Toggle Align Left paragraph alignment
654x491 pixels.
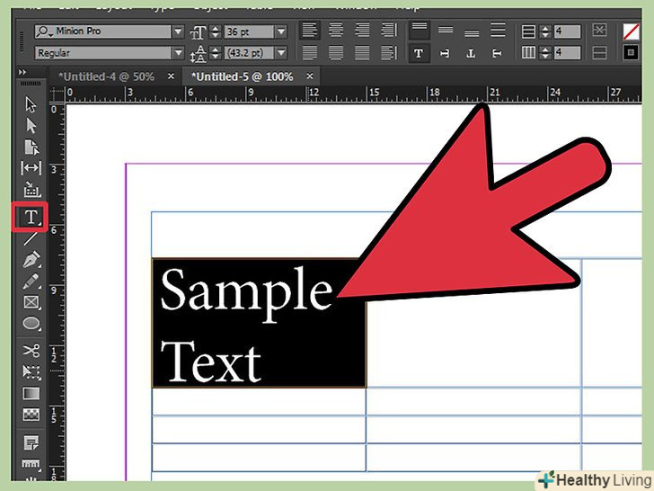pyautogui.click(x=309, y=30)
